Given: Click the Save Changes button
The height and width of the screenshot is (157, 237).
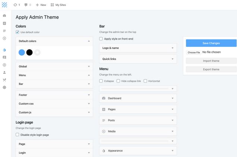Looking at the screenshot, I should 211,43.
